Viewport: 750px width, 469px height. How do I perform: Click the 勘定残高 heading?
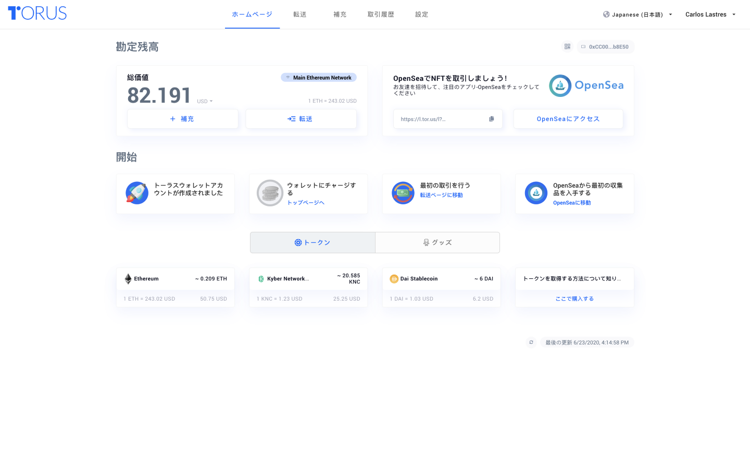[137, 47]
